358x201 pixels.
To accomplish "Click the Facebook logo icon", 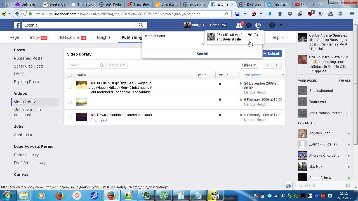I will point(17,25).
